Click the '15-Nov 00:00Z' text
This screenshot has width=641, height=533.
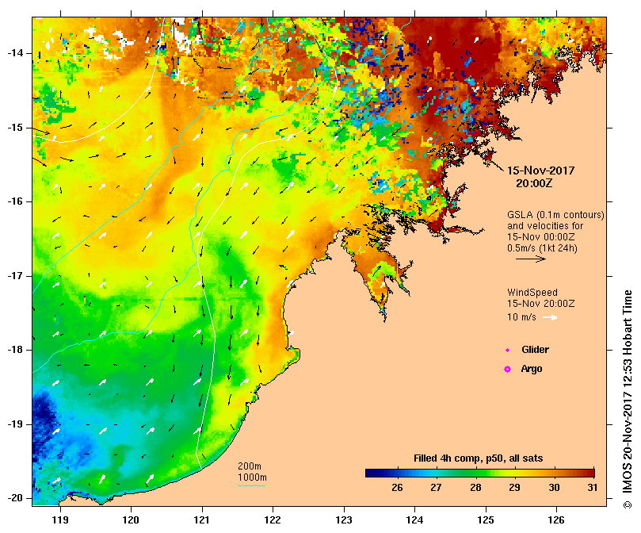(541, 237)
